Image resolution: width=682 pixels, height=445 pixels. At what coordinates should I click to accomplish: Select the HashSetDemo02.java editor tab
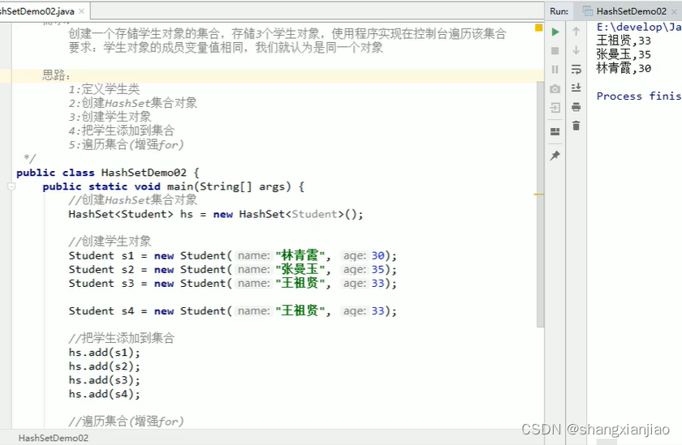coord(37,11)
